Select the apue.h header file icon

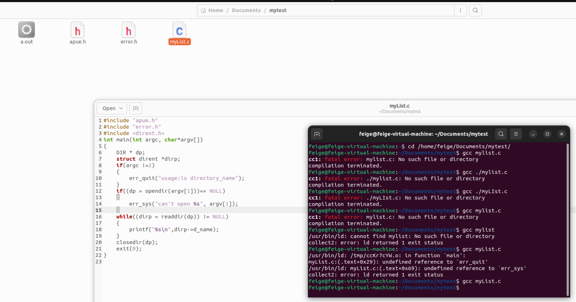coord(77,30)
